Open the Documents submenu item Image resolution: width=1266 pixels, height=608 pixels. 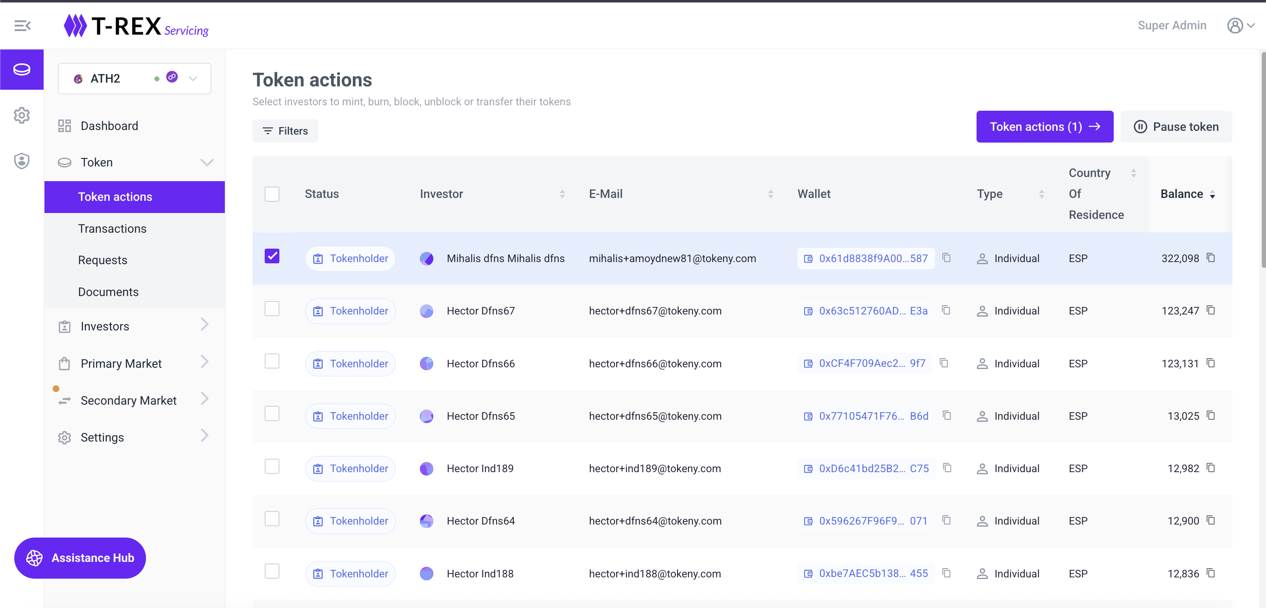point(108,292)
